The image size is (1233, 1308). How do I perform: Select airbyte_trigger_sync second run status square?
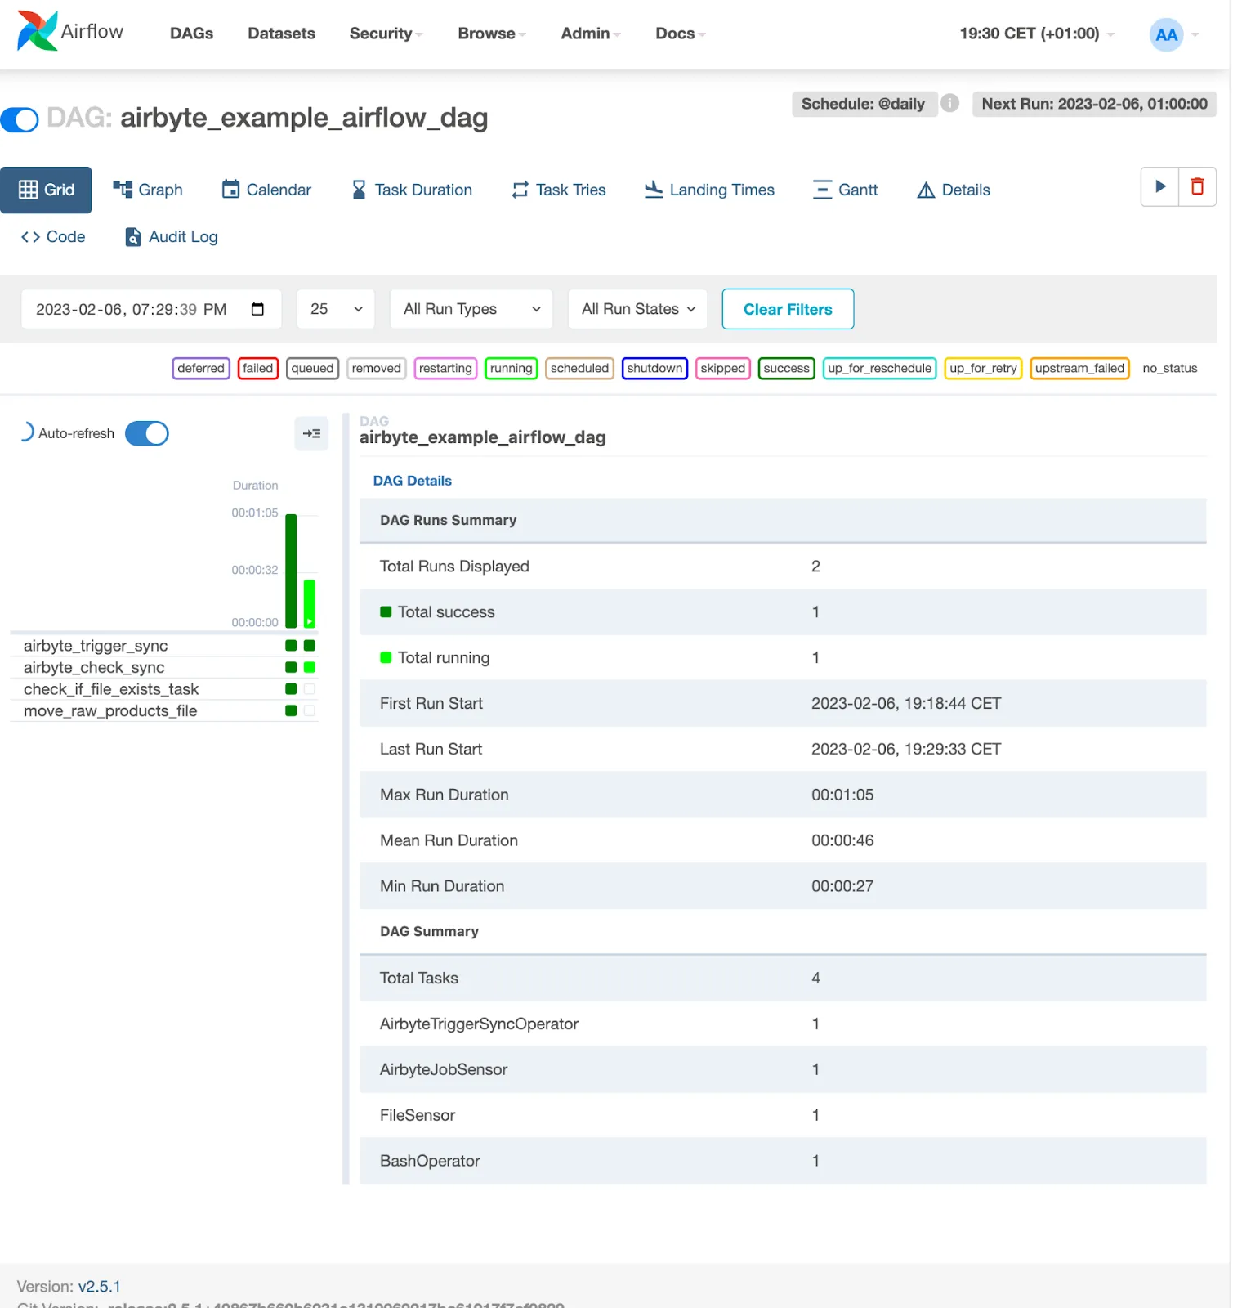click(x=310, y=646)
